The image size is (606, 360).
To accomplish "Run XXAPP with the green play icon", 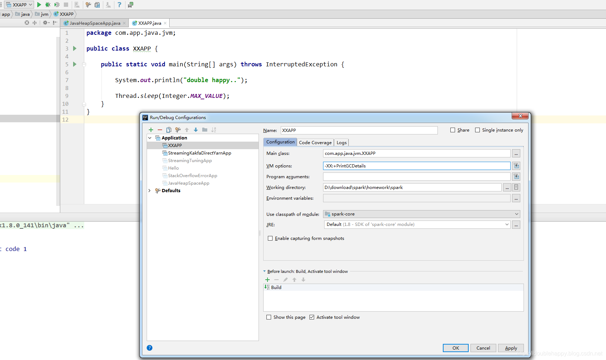I will [x=39, y=5].
